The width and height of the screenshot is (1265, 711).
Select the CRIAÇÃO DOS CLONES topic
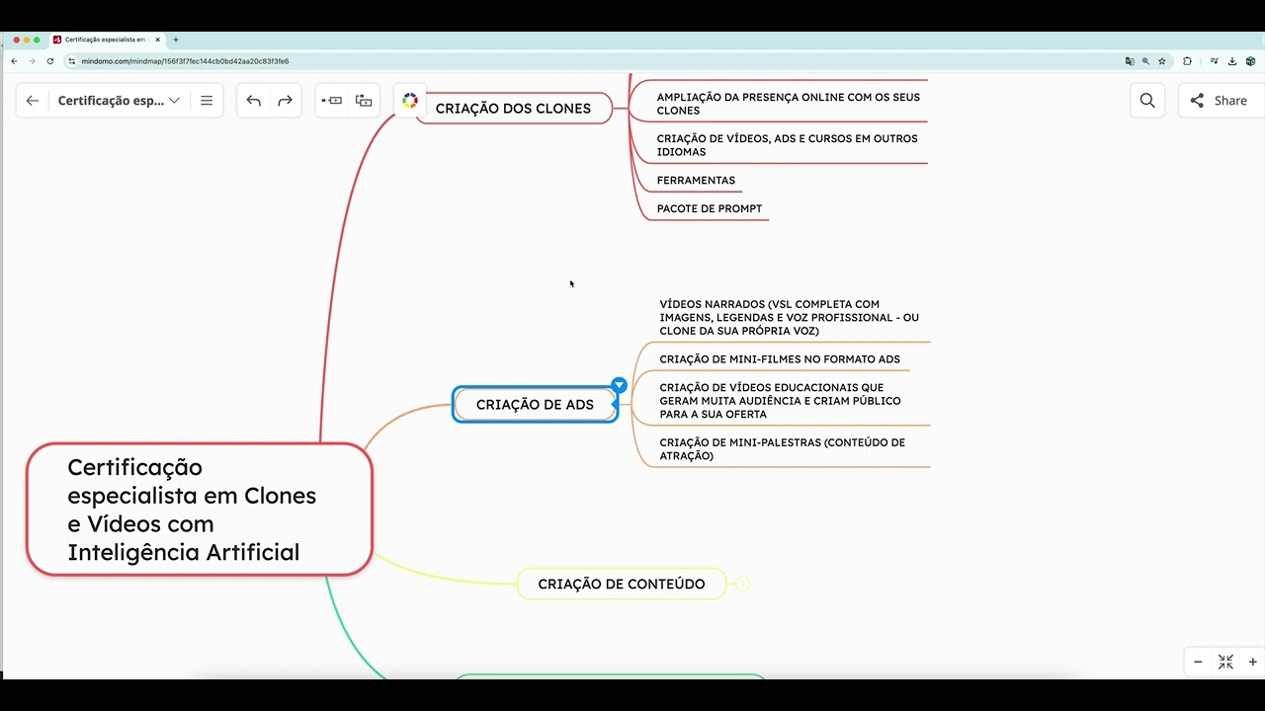(x=513, y=109)
